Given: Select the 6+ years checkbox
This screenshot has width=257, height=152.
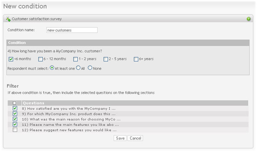Looking at the screenshot, I should 136,59.
